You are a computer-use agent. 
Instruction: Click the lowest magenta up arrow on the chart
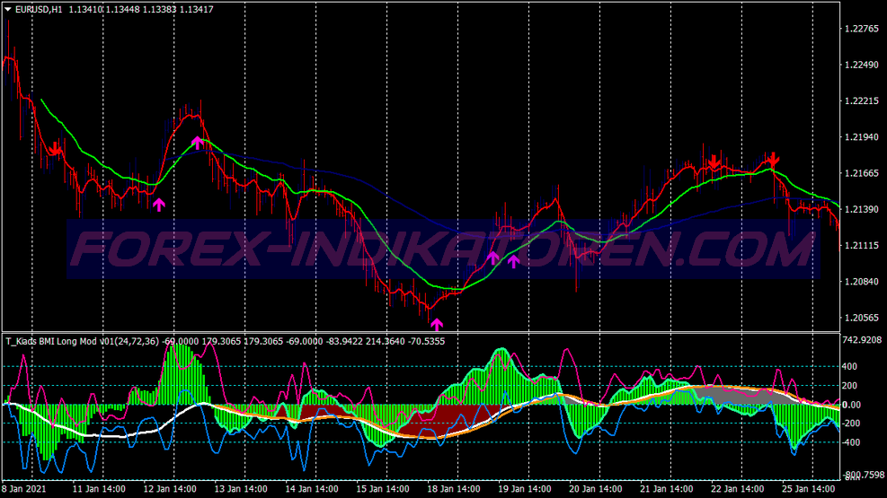pos(438,324)
